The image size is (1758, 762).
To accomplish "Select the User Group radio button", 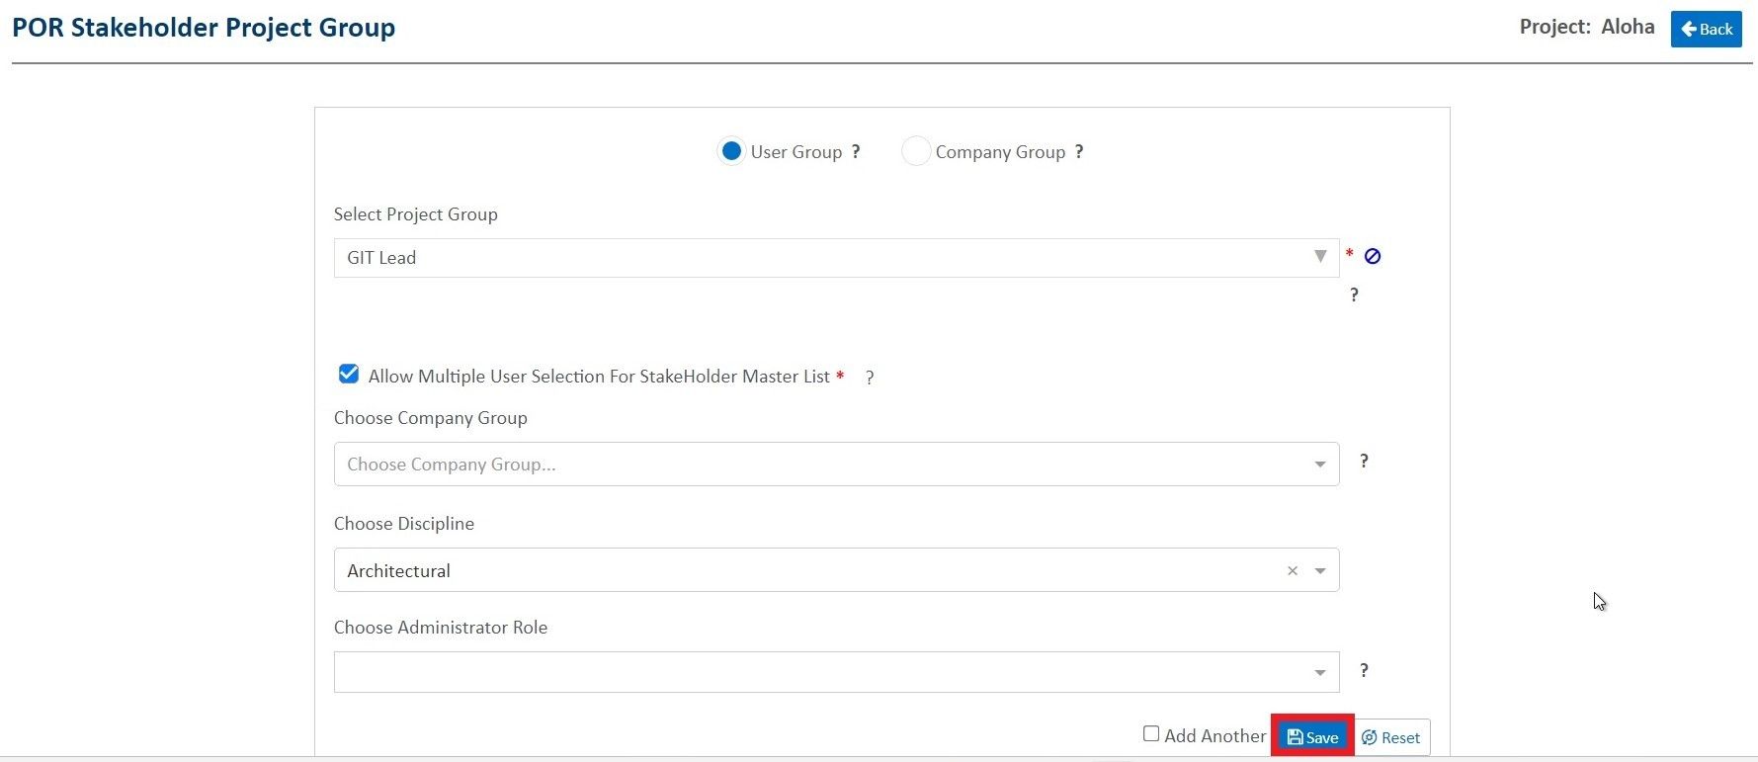I will (731, 152).
